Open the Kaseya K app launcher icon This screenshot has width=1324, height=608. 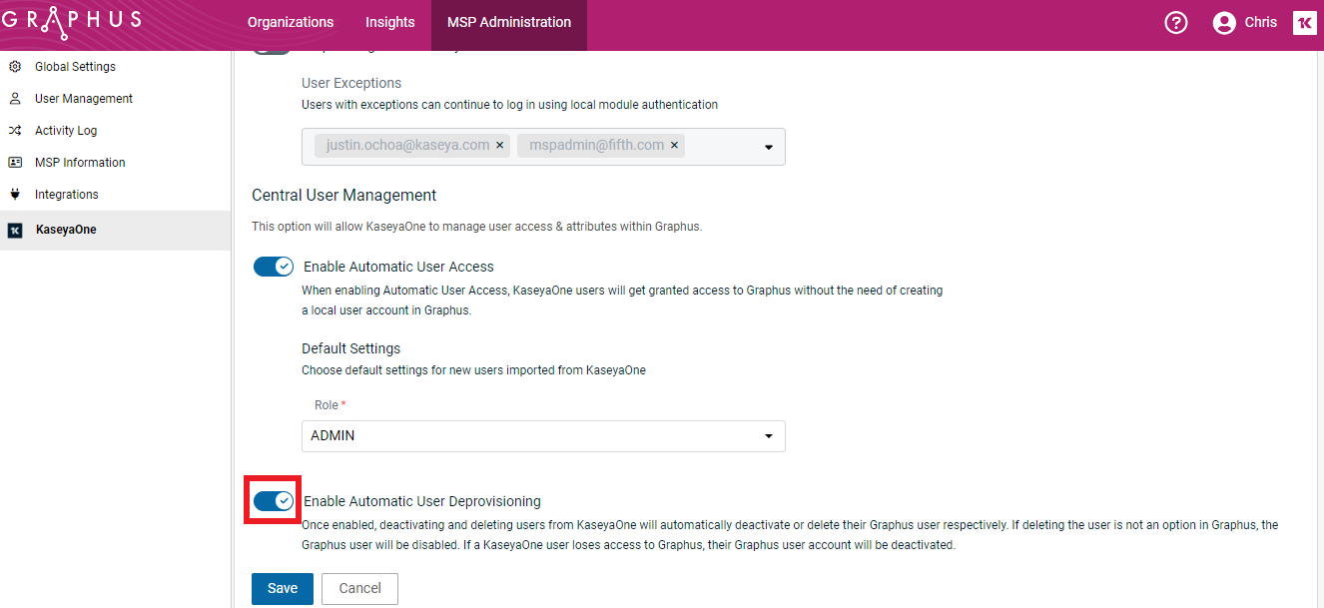(x=1304, y=23)
